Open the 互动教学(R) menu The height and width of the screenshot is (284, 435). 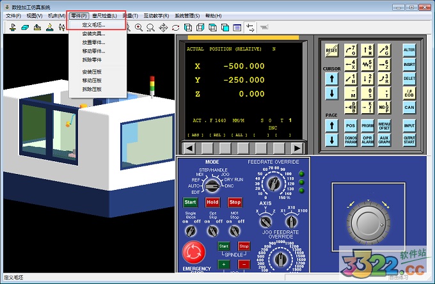[x=157, y=15]
